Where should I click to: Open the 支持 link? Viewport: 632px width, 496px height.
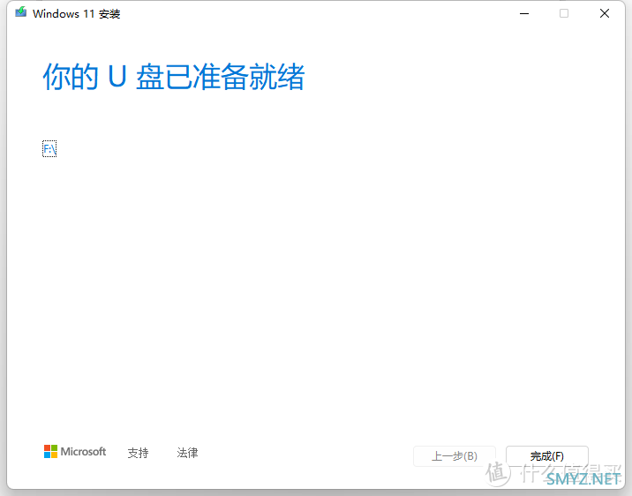point(138,453)
